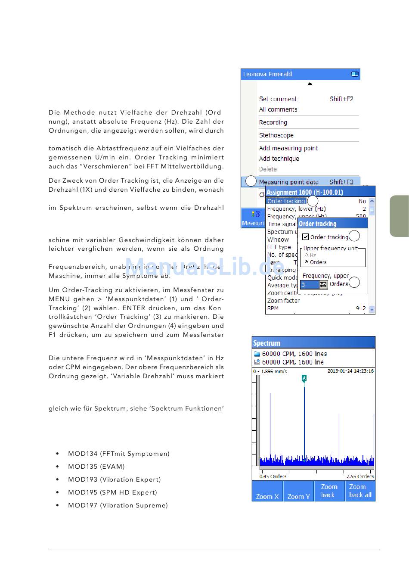Choose Add technique menu entry
The width and height of the screenshot is (409, 579).
tap(279, 159)
